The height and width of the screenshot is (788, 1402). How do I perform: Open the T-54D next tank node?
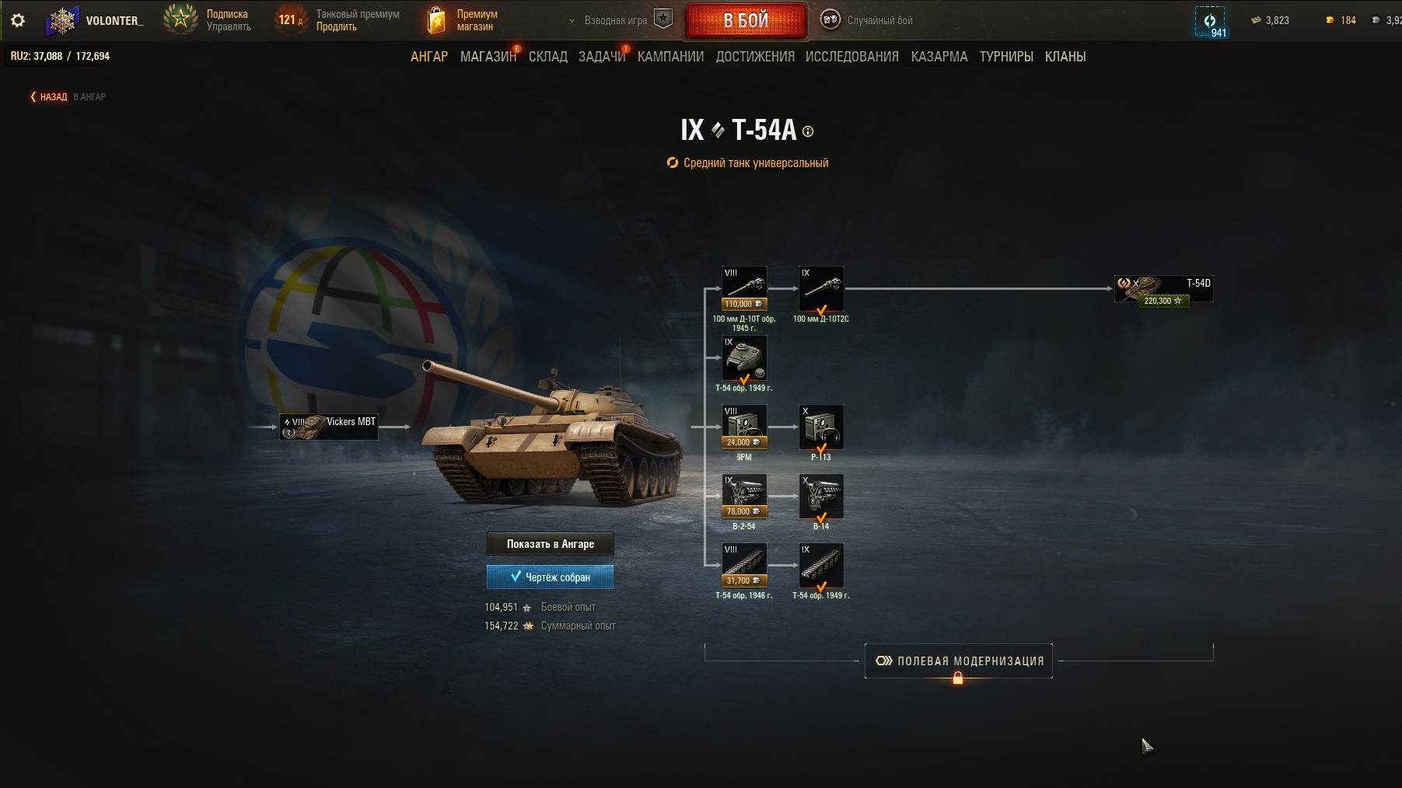[1163, 289]
